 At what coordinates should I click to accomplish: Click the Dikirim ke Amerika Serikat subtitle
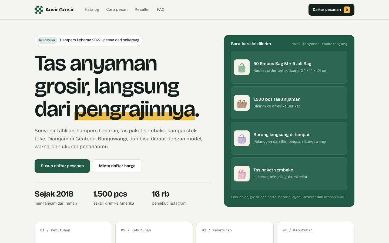click(x=277, y=106)
